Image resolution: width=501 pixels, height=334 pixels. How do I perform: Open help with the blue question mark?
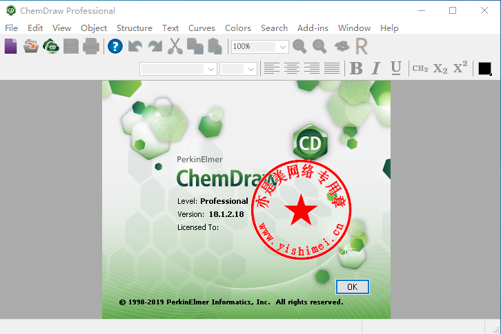115,46
